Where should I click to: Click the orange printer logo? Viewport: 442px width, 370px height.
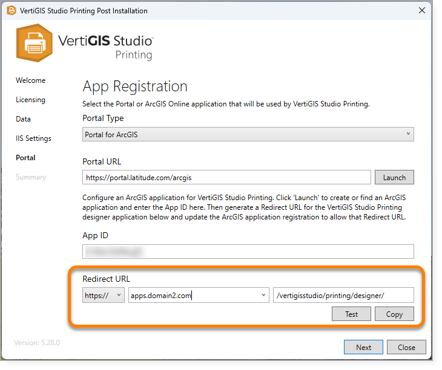[35, 43]
